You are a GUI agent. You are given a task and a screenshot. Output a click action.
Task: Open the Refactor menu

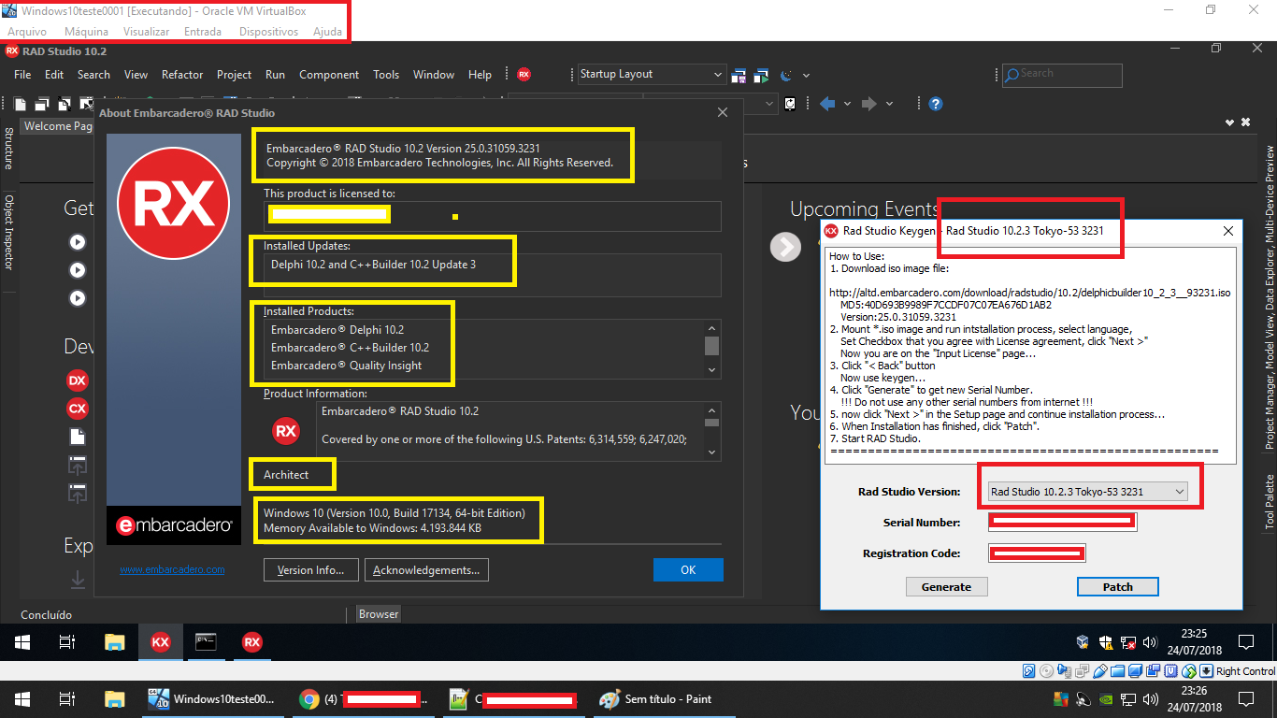coord(182,75)
